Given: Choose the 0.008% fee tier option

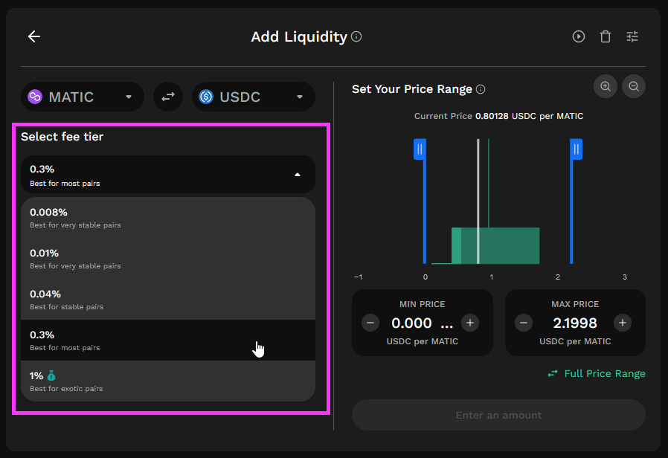Looking at the screenshot, I should (x=168, y=218).
